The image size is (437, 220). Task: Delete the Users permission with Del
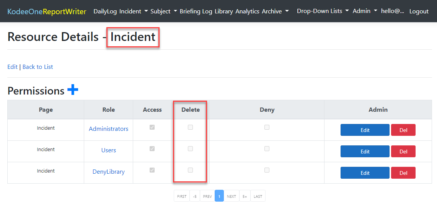(x=403, y=152)
